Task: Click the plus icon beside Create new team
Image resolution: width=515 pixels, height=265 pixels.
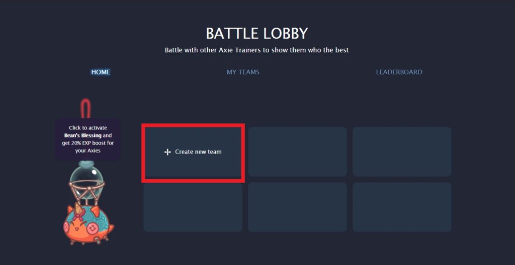Action: 167,152
